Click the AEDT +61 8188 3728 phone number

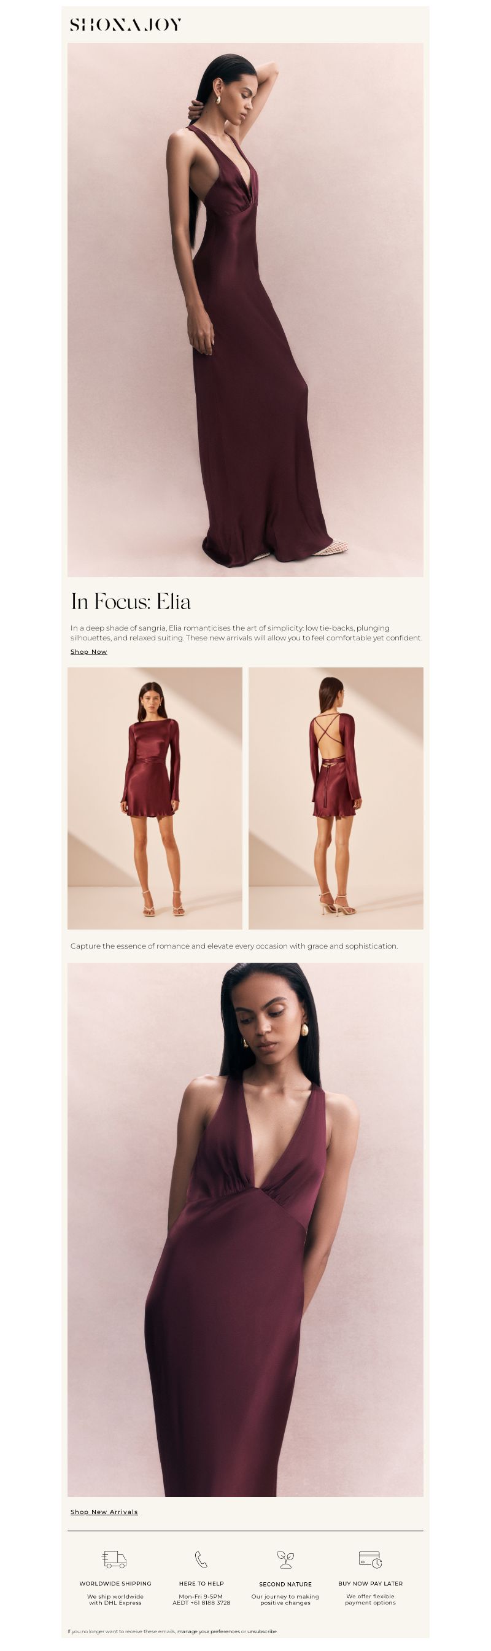point(201,1603)
